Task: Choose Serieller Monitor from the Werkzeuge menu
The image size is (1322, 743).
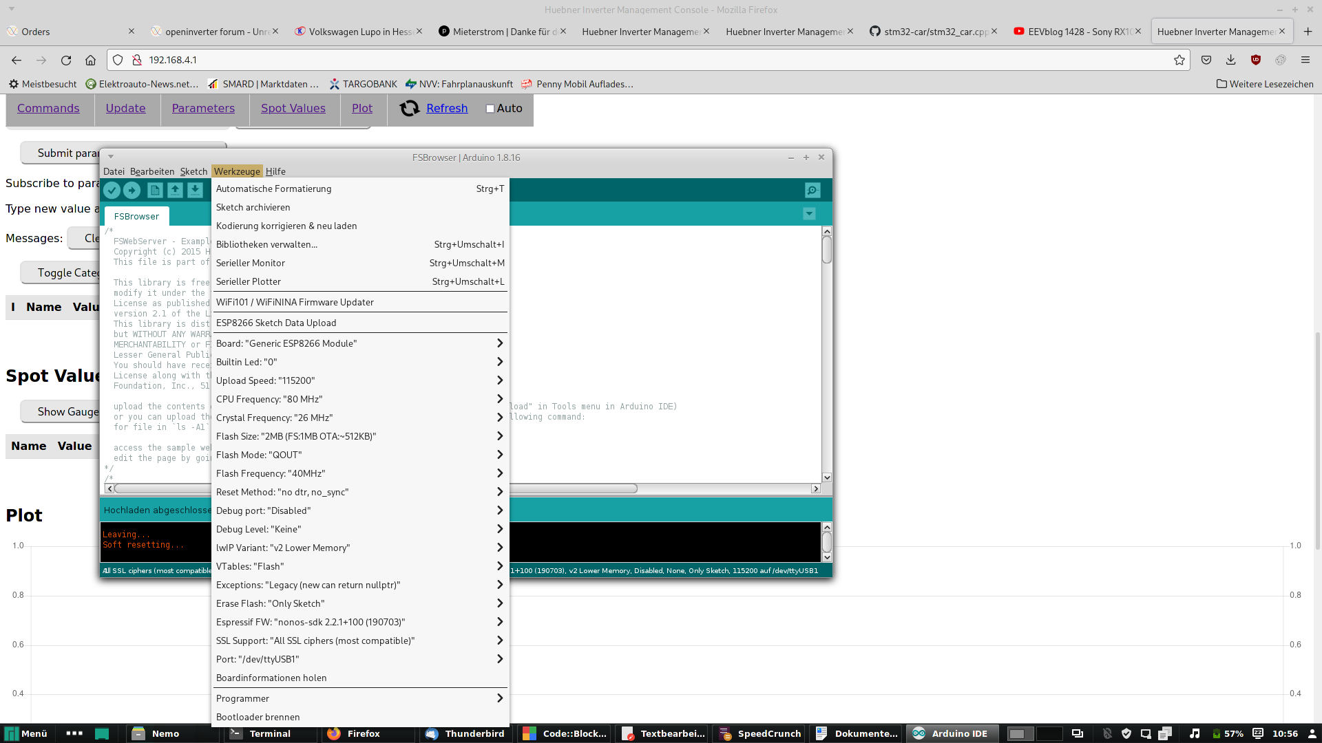Action: pos(251,263)
